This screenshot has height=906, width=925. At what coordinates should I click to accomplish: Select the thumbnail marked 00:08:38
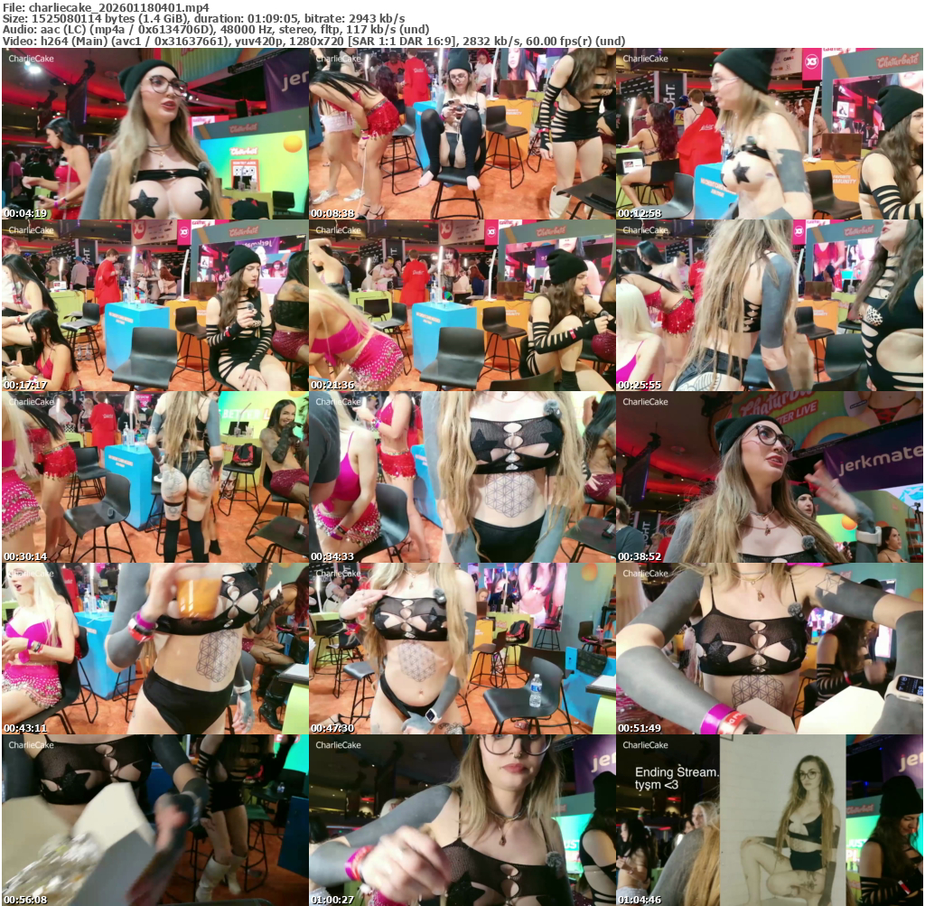click(x=462, y=134)
